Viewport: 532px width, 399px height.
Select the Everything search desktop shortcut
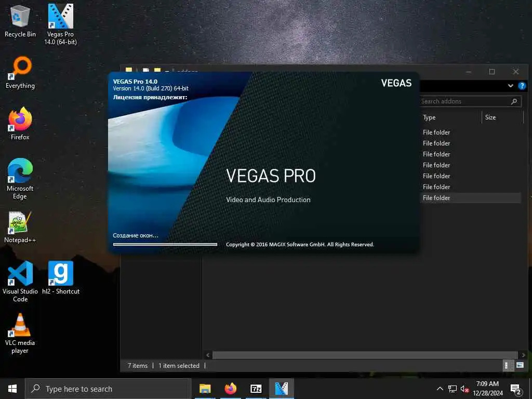(20, 73)
